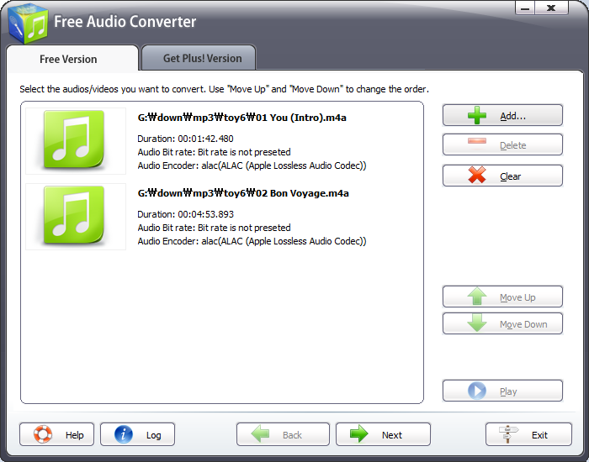Viewport: 589px width, 462px height.
Task: Close the Free Audio Converter window
Action: click(x=551, y=8)
